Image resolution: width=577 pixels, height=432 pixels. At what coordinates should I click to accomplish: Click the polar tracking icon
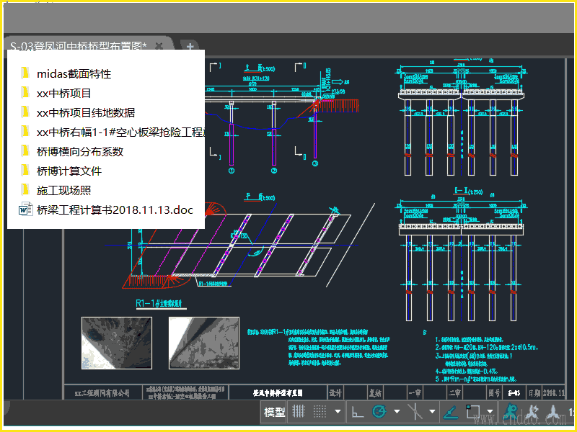coord(379,412)
